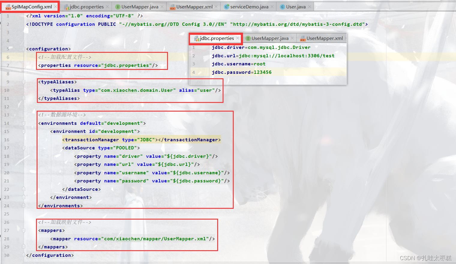This screenshot has height=264, width=456.
Task: Click the class icon on the serviceDemo.java tab
Action: pyautogui.click(x=227, y=7)
